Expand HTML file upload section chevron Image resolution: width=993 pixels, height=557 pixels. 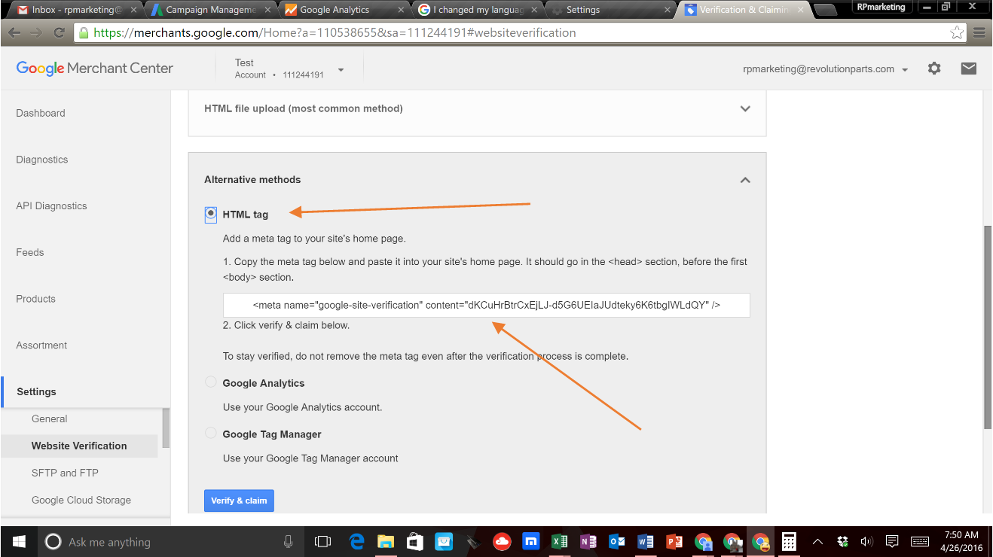tap(745, 108)
